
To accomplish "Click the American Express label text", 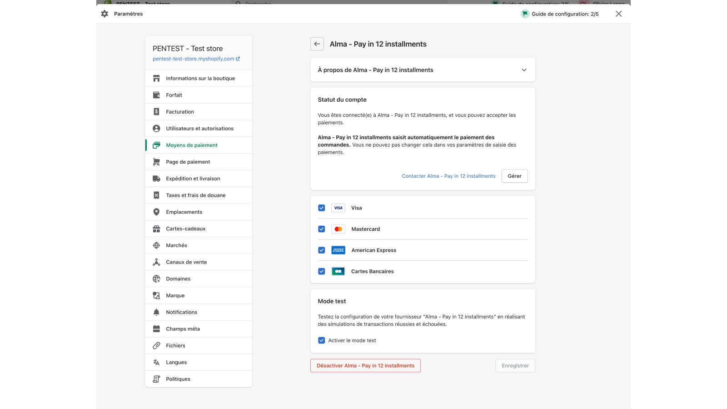I will tap(374, 250).
